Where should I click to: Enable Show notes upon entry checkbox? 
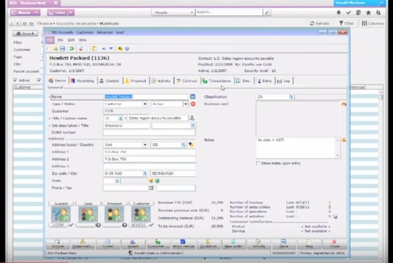click(x=259, y=163)
